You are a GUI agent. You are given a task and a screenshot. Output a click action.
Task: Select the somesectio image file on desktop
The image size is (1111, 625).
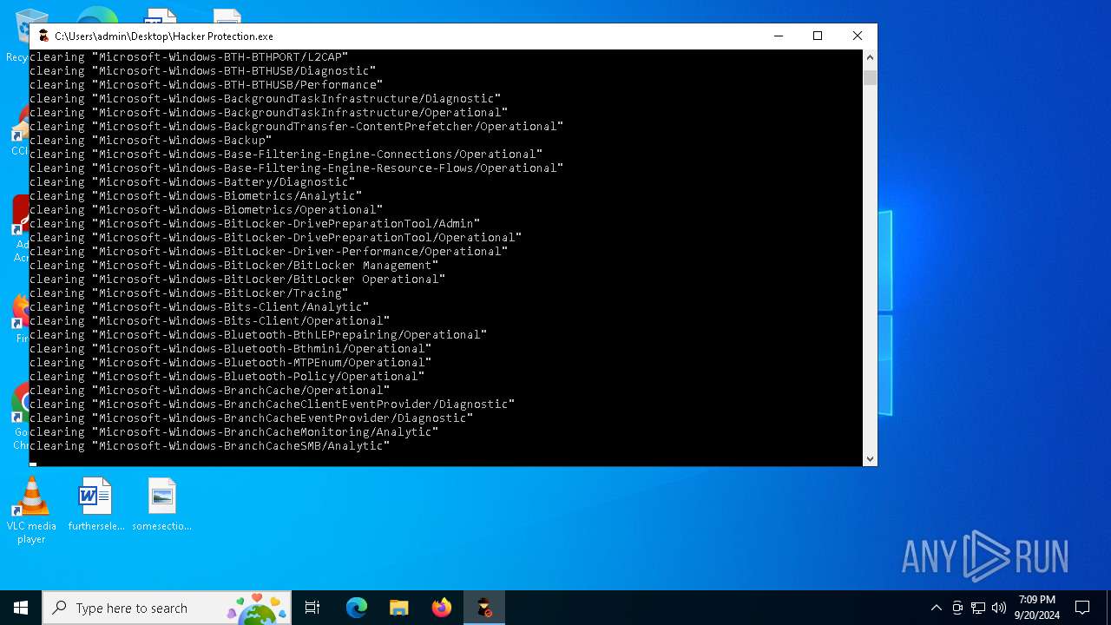click(x=161, y=504)
